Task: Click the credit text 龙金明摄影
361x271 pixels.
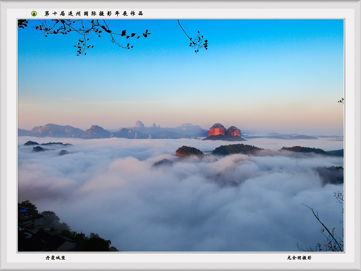Action: 299,257
